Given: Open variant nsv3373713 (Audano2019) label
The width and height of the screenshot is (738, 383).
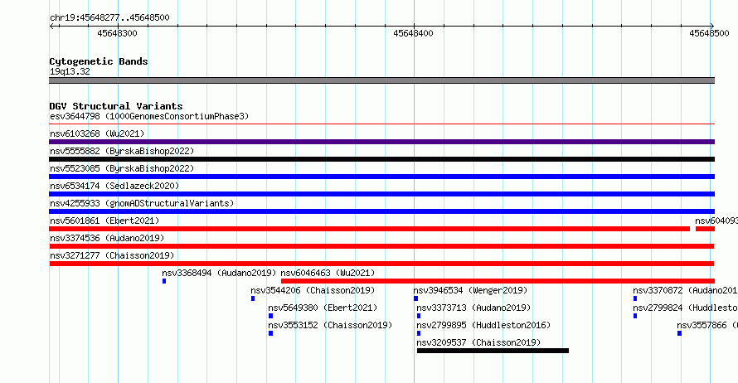Looking at the screenshot, I should 473,308.
